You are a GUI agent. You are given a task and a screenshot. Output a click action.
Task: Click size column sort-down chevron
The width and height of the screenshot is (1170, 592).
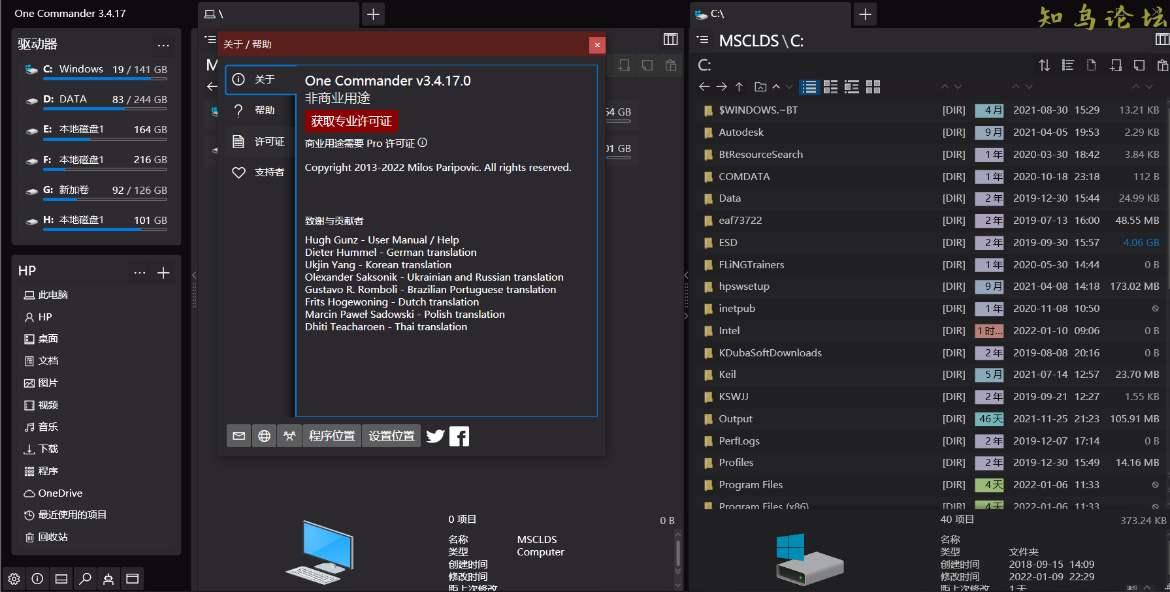point(1149,87)
